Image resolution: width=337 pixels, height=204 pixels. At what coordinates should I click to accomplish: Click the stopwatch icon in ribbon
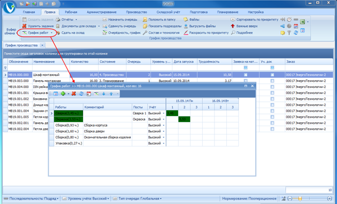click(289, 20)
